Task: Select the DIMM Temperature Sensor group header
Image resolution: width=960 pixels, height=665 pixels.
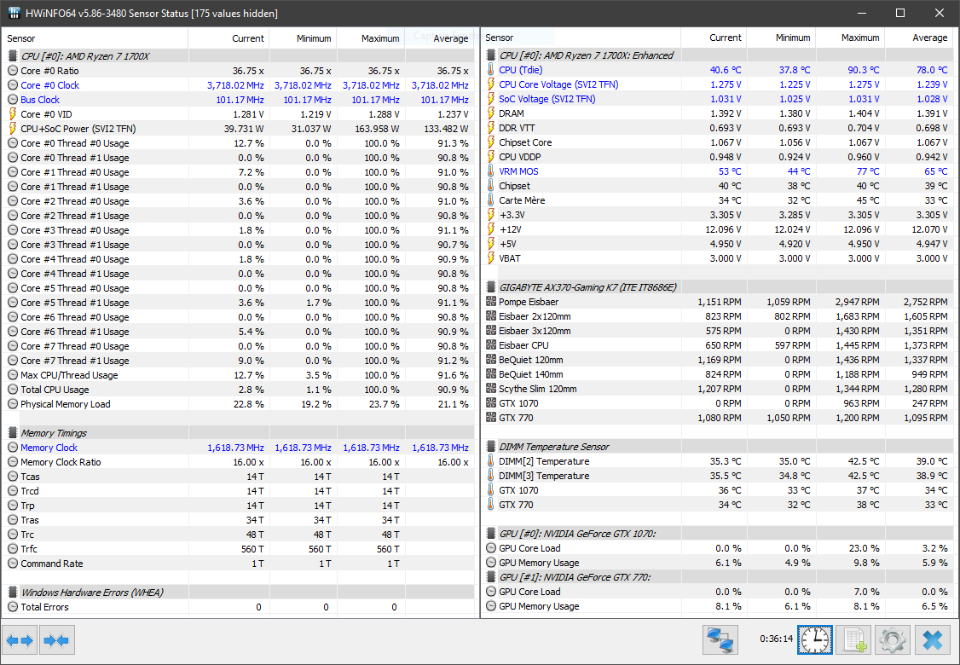Action: coord(717,447)
